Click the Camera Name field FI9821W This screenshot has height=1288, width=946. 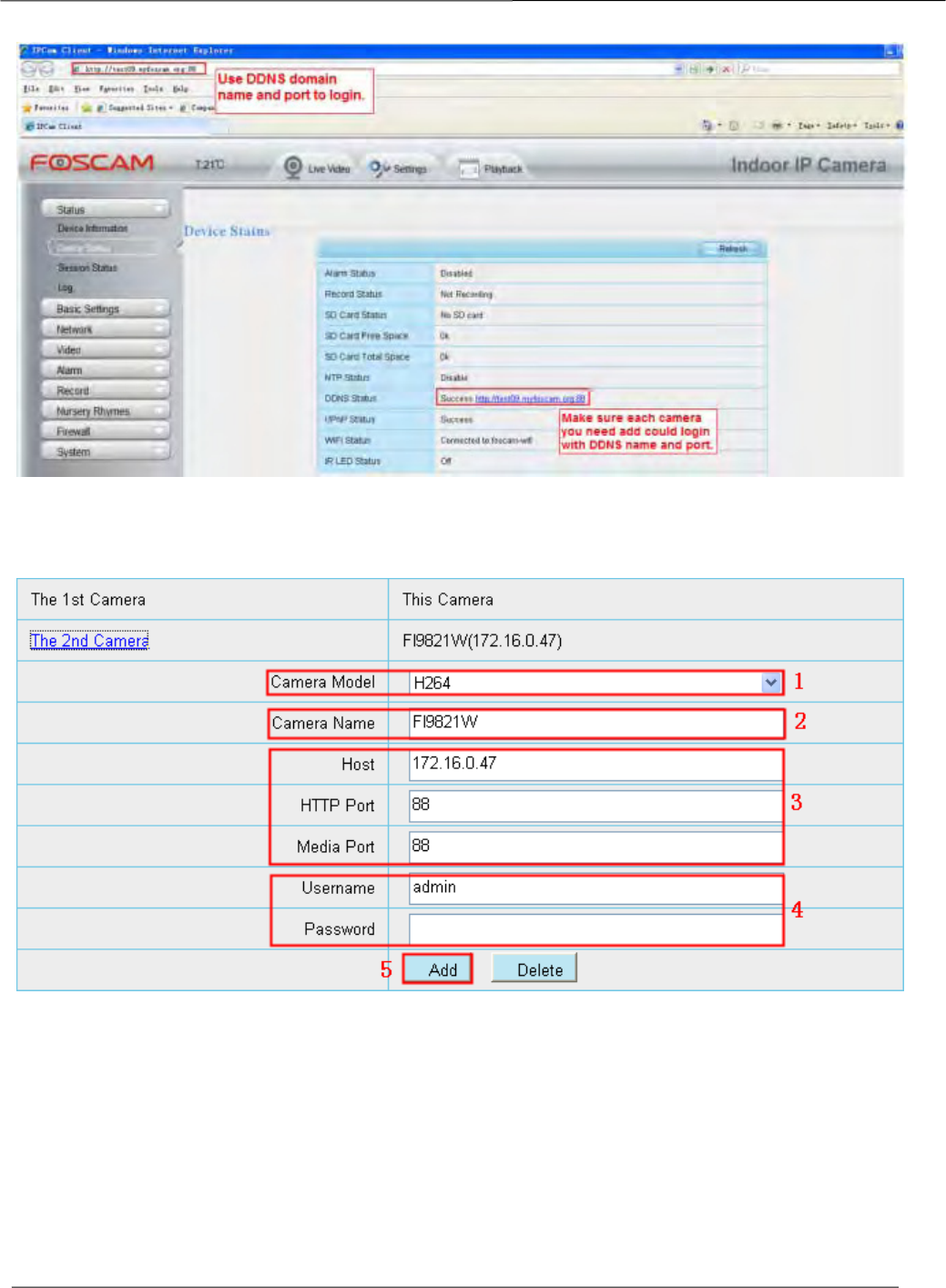595,723
